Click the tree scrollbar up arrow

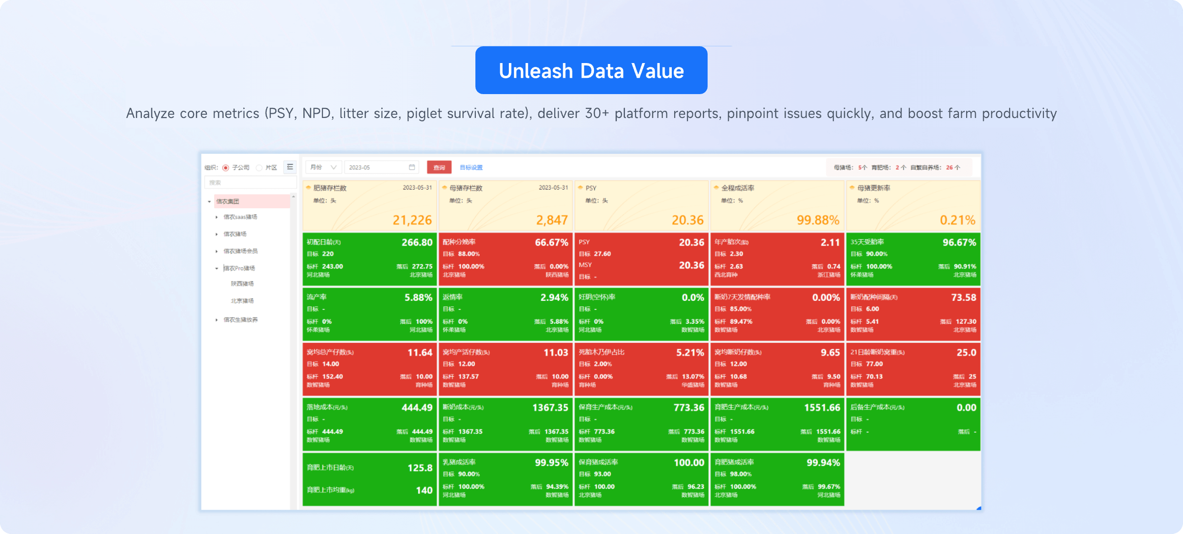(x=293, y=196)
